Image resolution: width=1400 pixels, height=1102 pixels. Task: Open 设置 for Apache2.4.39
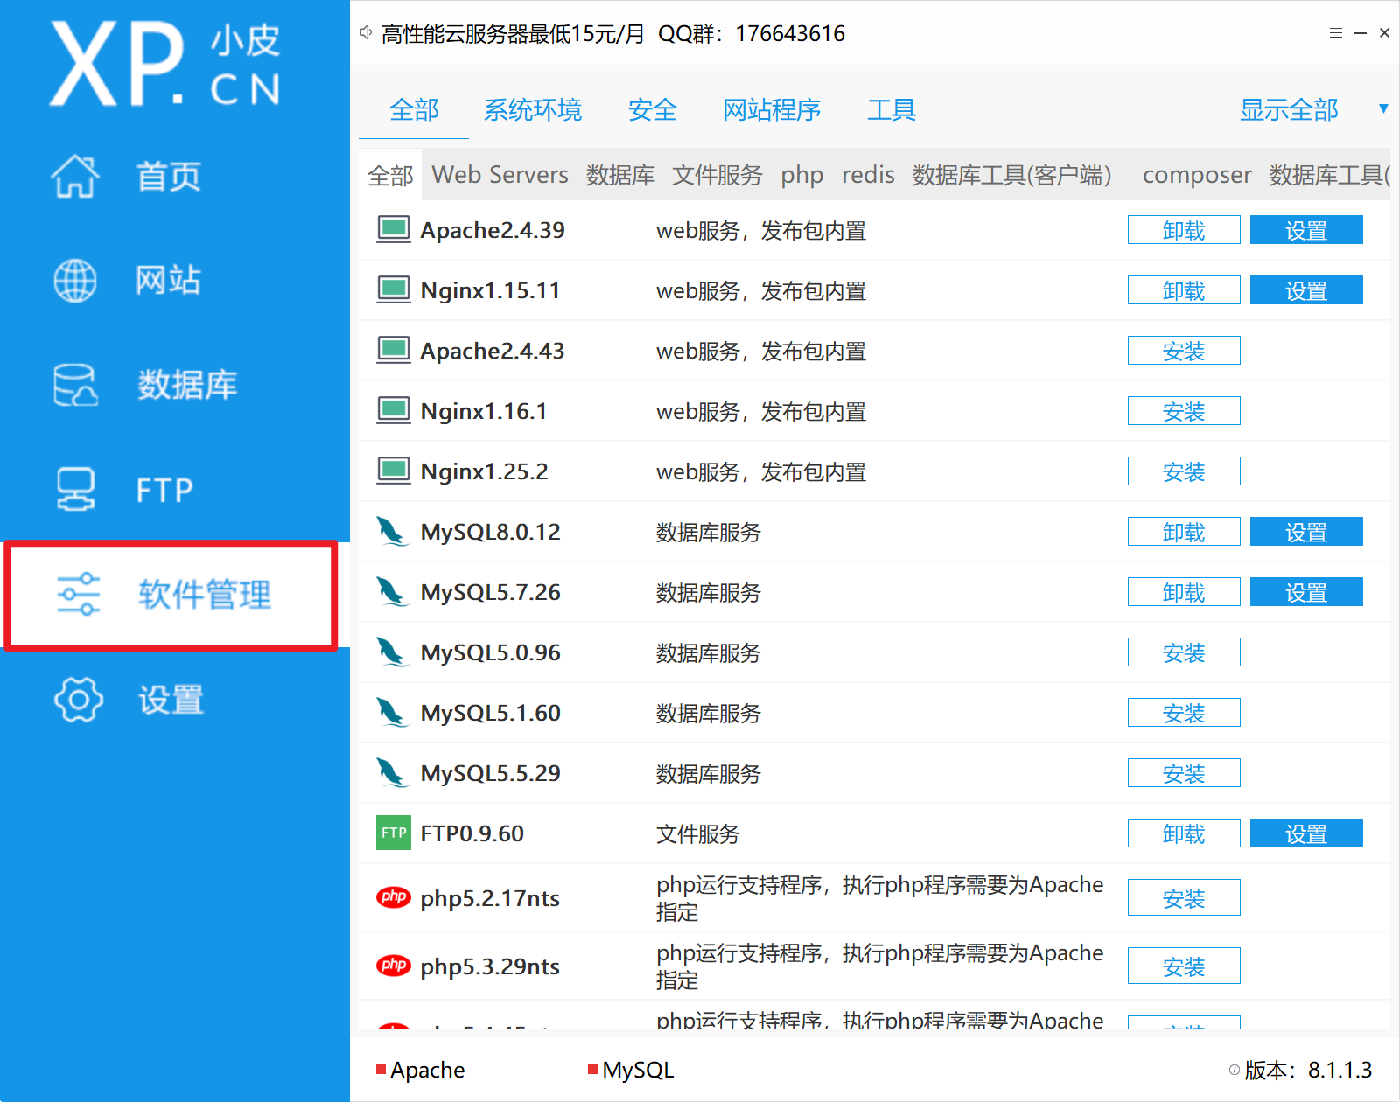[x=1306, y=230]
